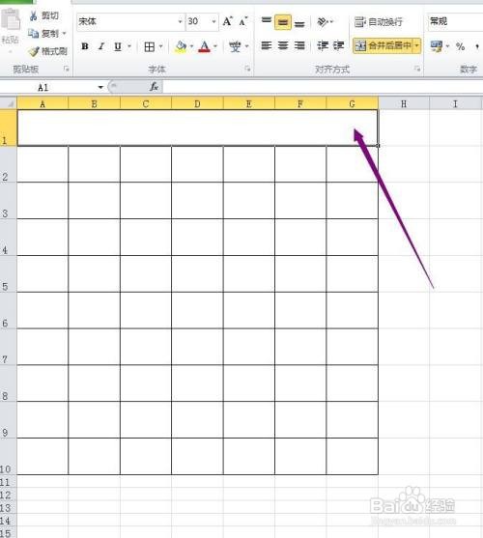The height and width of the screenshot is (538, 483).
Task: Open the alignment (对齐方式) dialog launcher
Action: (417, 70)
